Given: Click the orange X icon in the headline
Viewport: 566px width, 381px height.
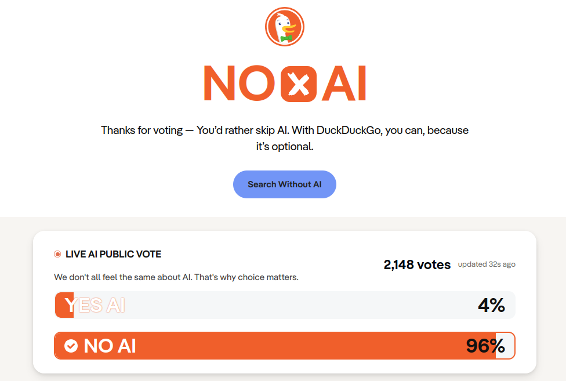Looking at the screenshot, I should [x=299, y=84].
